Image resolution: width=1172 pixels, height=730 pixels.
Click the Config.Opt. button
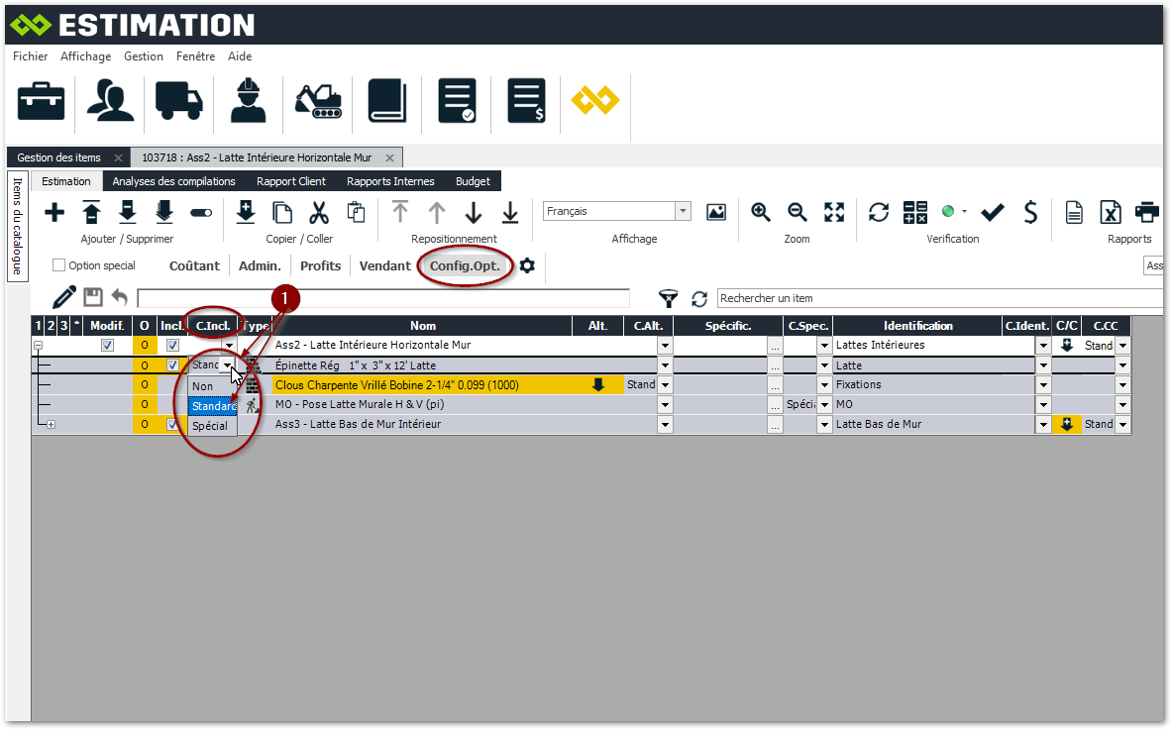point(465,265)
